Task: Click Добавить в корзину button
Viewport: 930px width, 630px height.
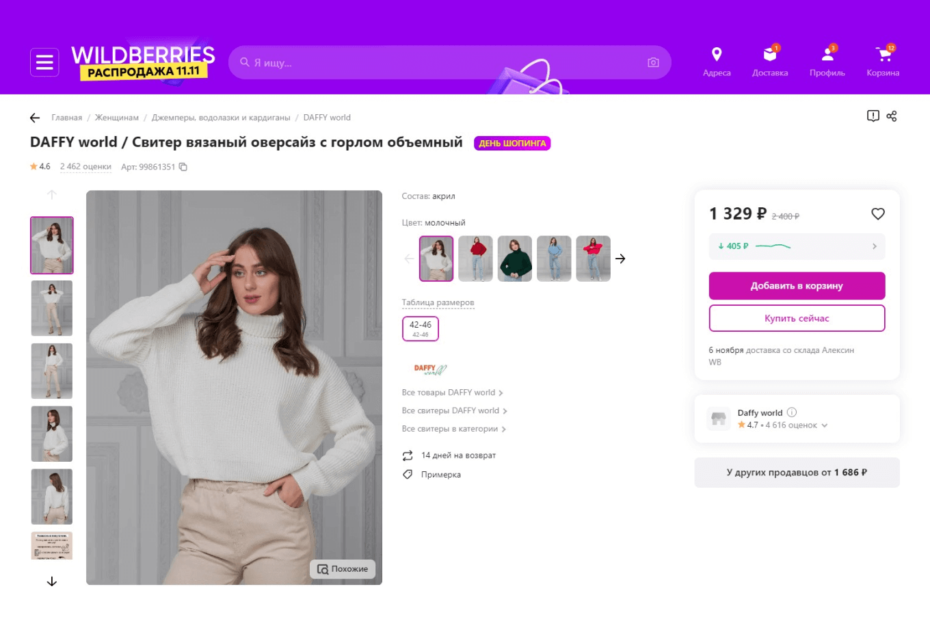Action: [797, 286]
